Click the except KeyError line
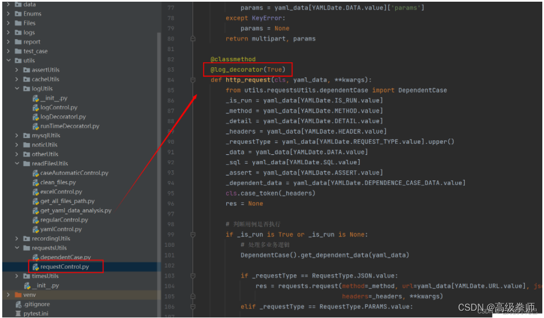Screen dimensions: 544x318 [x=255, y=18]
